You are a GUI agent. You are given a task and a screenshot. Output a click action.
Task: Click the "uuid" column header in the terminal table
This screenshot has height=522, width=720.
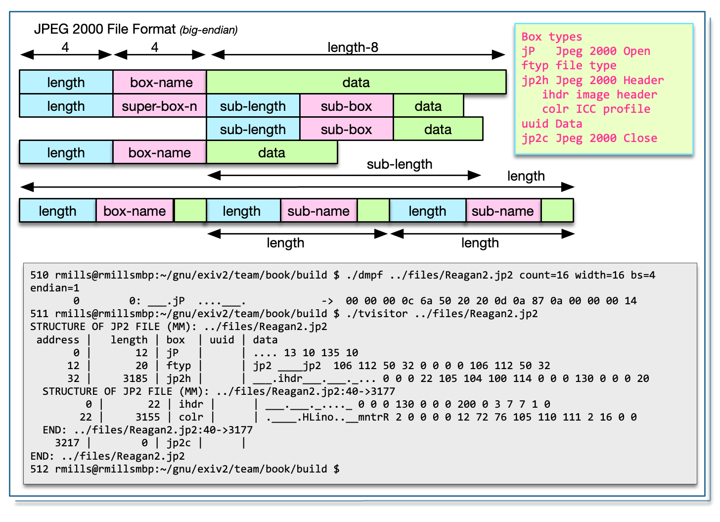tap(222, 340)
